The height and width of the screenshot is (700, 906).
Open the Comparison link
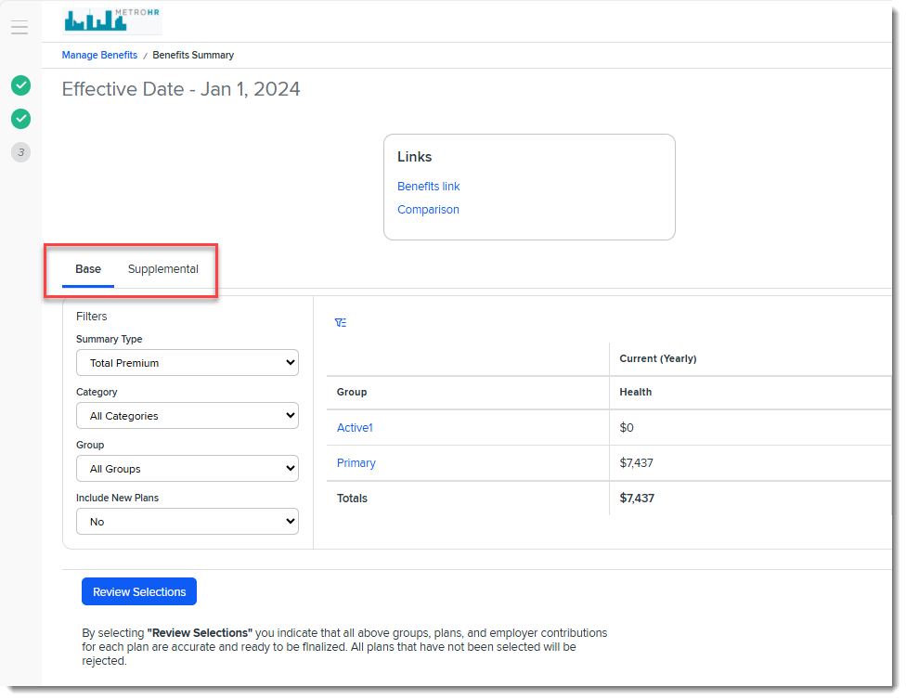click(428, 210)
